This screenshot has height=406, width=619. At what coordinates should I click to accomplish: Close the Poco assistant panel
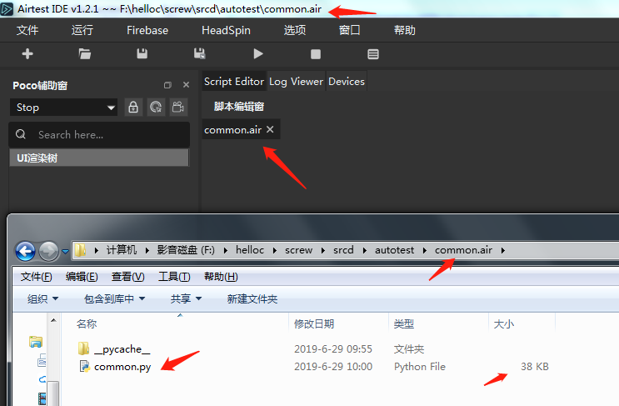187,85
